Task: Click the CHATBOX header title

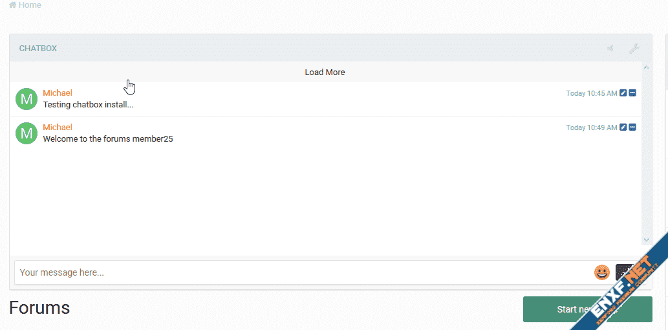Action: (38, 49)
